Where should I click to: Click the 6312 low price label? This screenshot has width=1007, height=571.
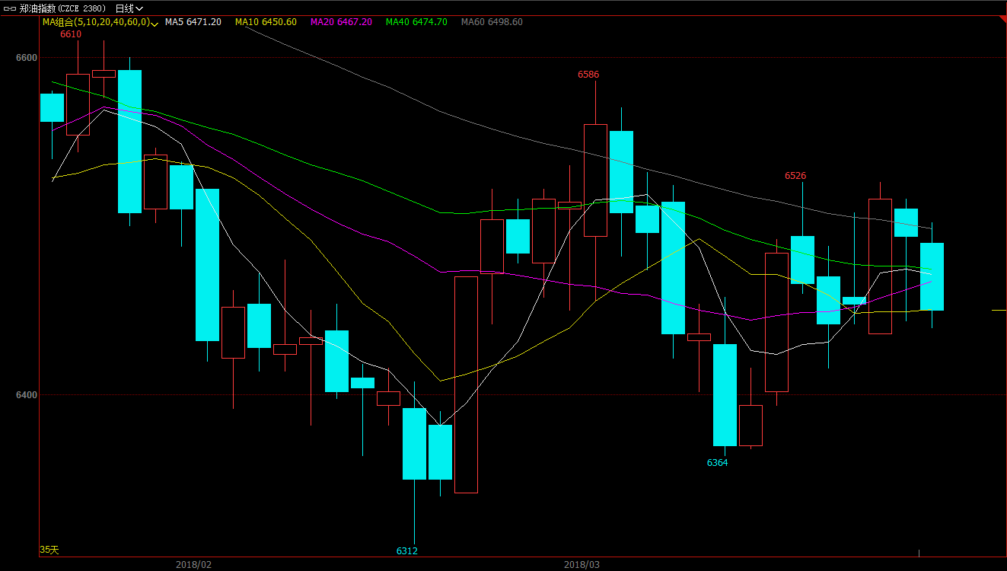click(x=407, y=551)
